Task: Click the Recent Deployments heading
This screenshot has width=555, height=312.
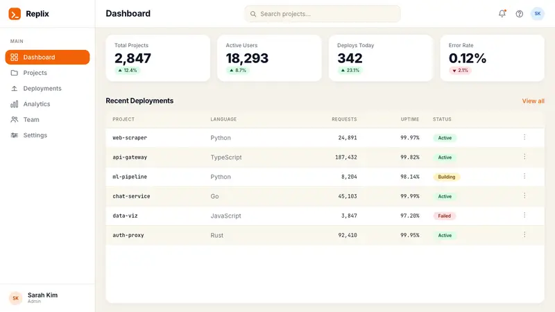Action: pos(139,101)
